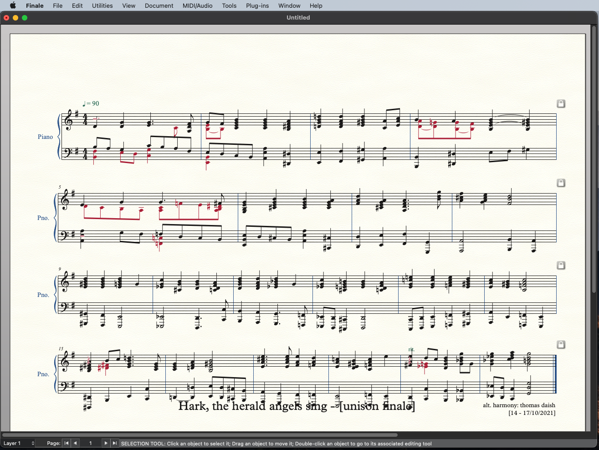599x450 pixels.
Task: Open the Apple menu
Action: 13,5
